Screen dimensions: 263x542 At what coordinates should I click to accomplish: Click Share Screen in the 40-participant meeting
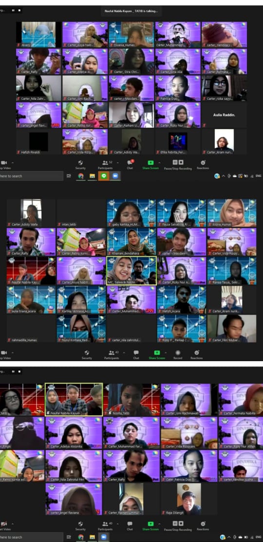pos(150,526)
